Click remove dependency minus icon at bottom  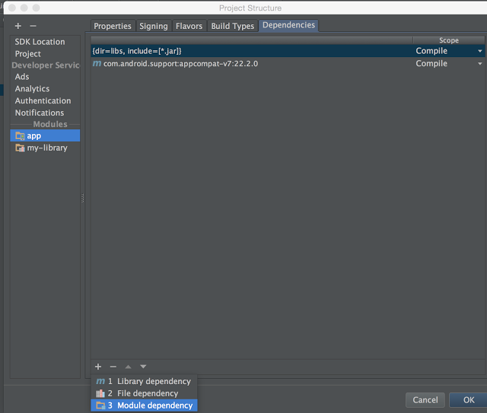[x=113, y=367]
